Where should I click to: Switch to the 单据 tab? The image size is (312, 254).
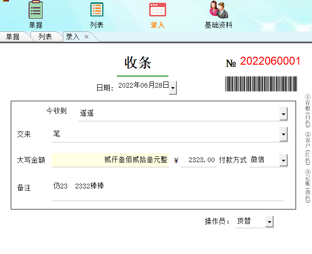[13, 37]
